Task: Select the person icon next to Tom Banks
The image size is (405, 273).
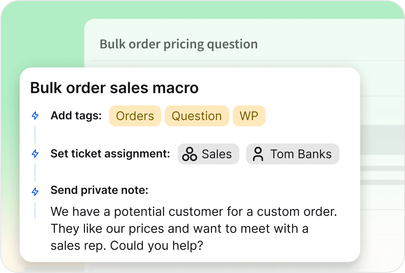Action: pyautogui.click(x=259, y=154)
